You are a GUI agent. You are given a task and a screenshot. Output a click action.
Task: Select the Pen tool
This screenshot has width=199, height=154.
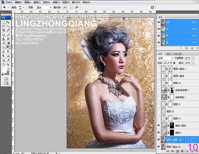click(3, 52)
